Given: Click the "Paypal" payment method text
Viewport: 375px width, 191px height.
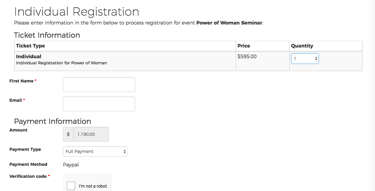Looking at the screenshot, I should 71,165.
